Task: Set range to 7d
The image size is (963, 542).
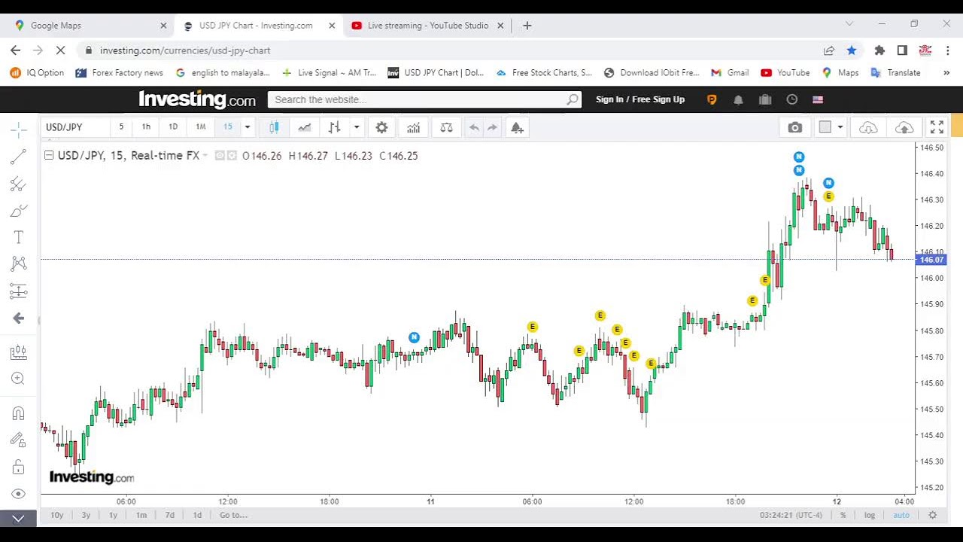Action: click(x=169, y=515)
